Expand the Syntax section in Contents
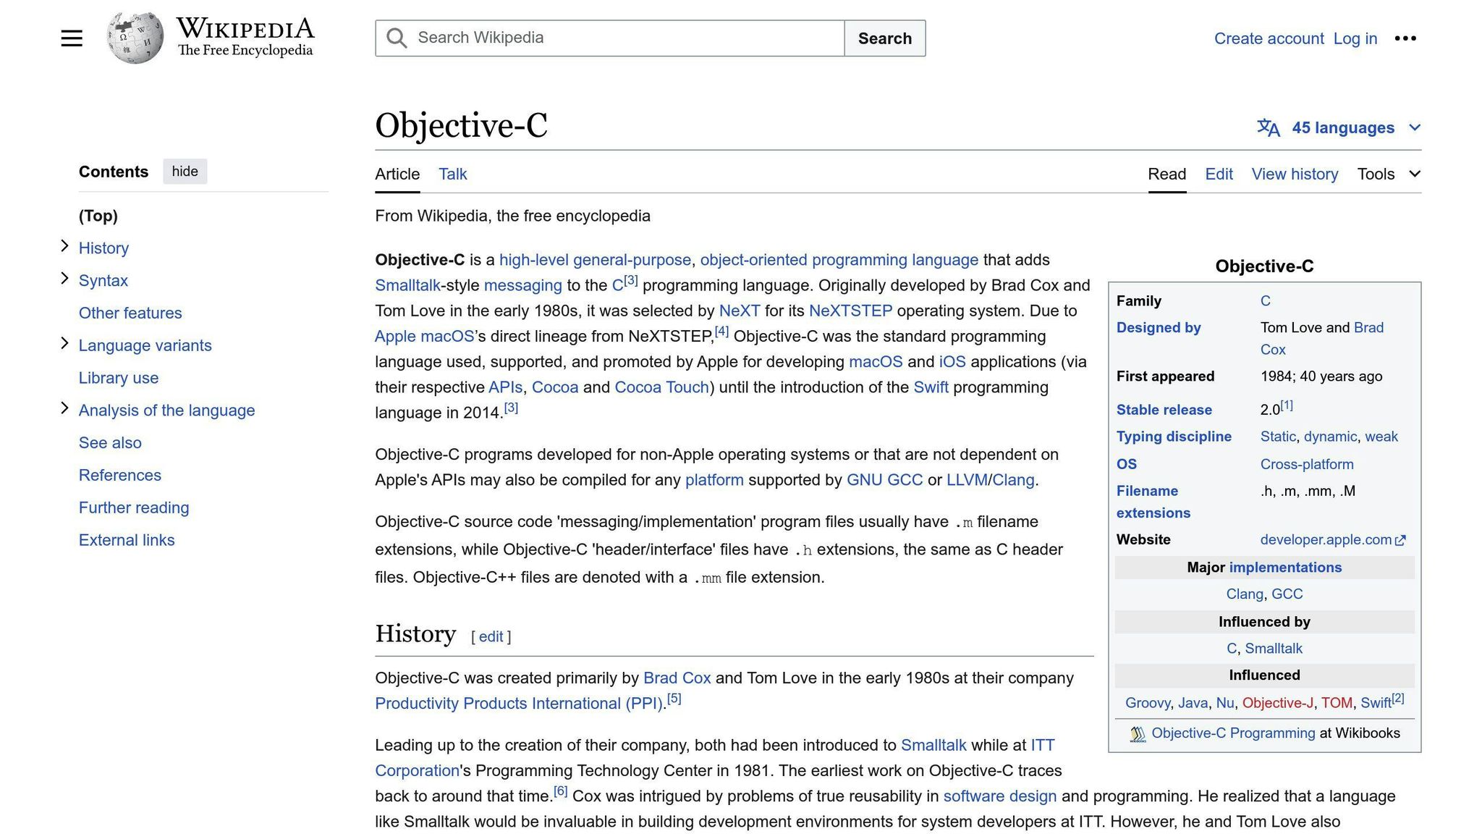 (x=65, y=279)
